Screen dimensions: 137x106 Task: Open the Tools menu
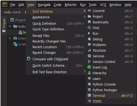click(93, 5)
